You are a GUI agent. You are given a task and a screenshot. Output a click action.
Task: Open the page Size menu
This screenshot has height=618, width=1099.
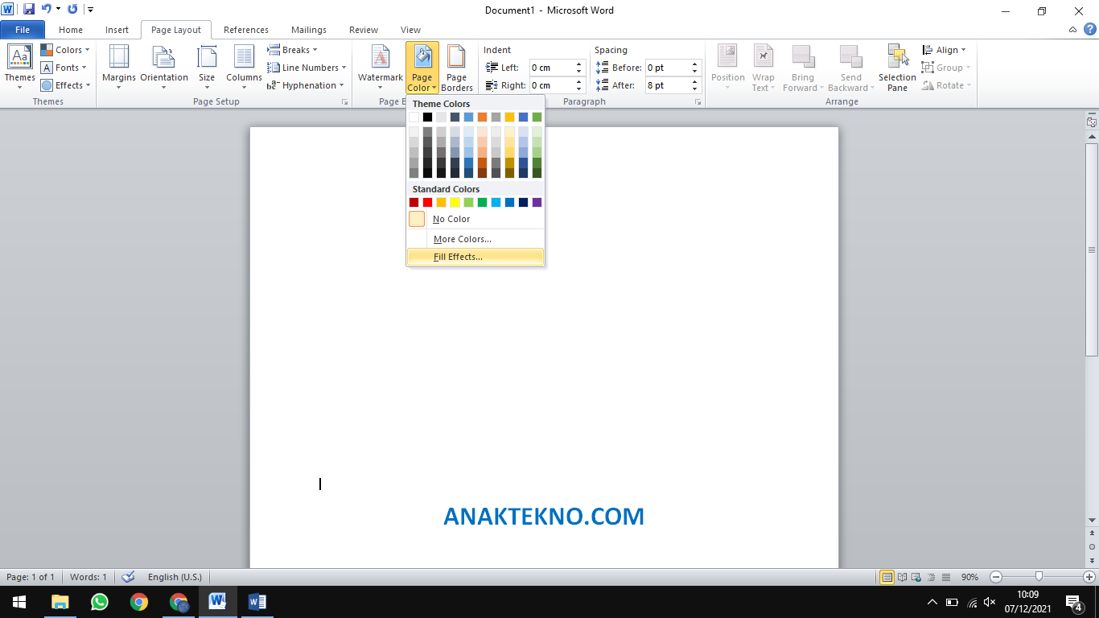tap(207, 67)
